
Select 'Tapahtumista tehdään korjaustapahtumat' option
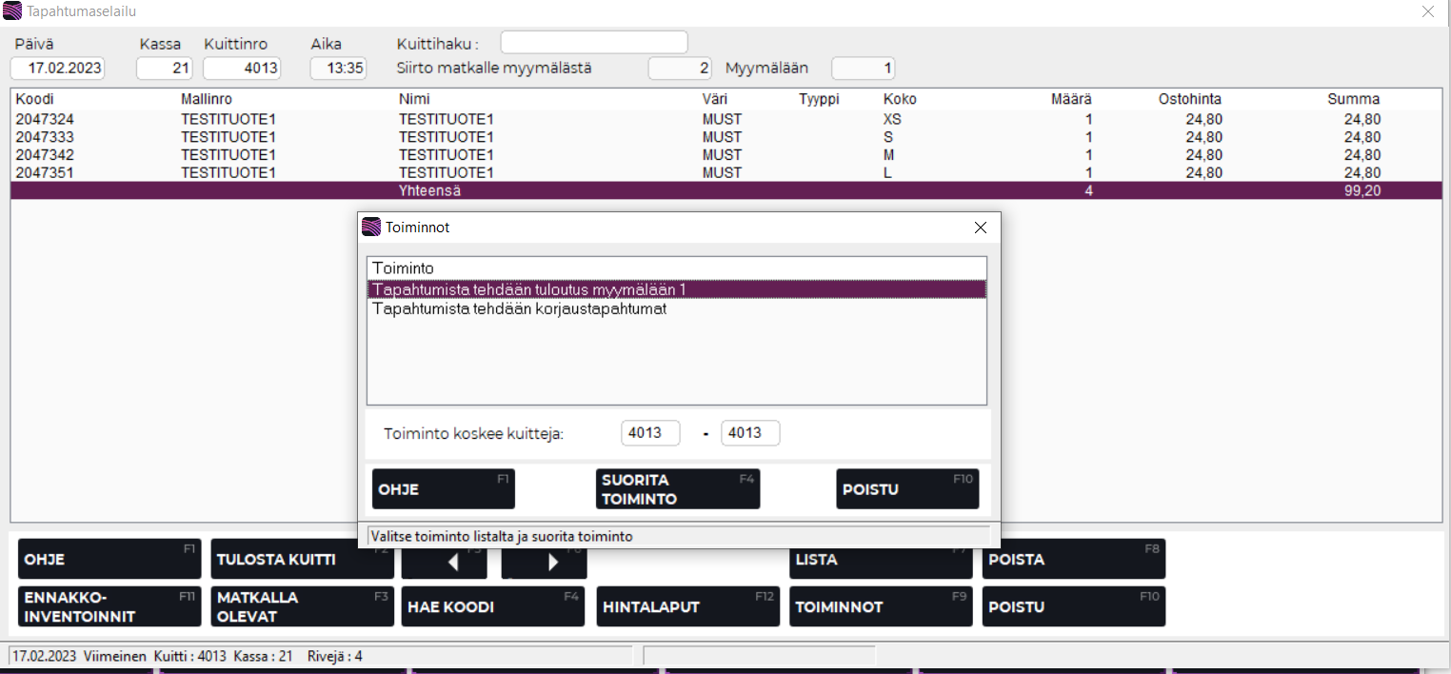pos(519,309)
